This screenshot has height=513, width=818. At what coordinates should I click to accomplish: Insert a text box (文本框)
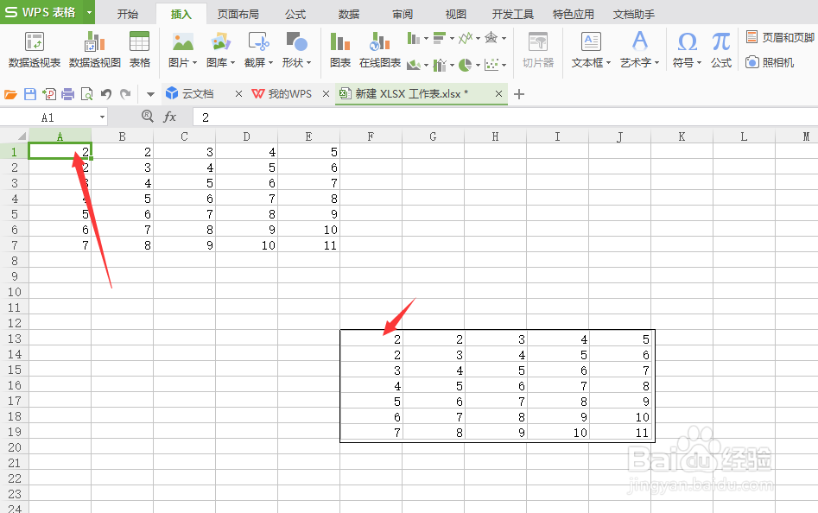click(x=591, y=50)
